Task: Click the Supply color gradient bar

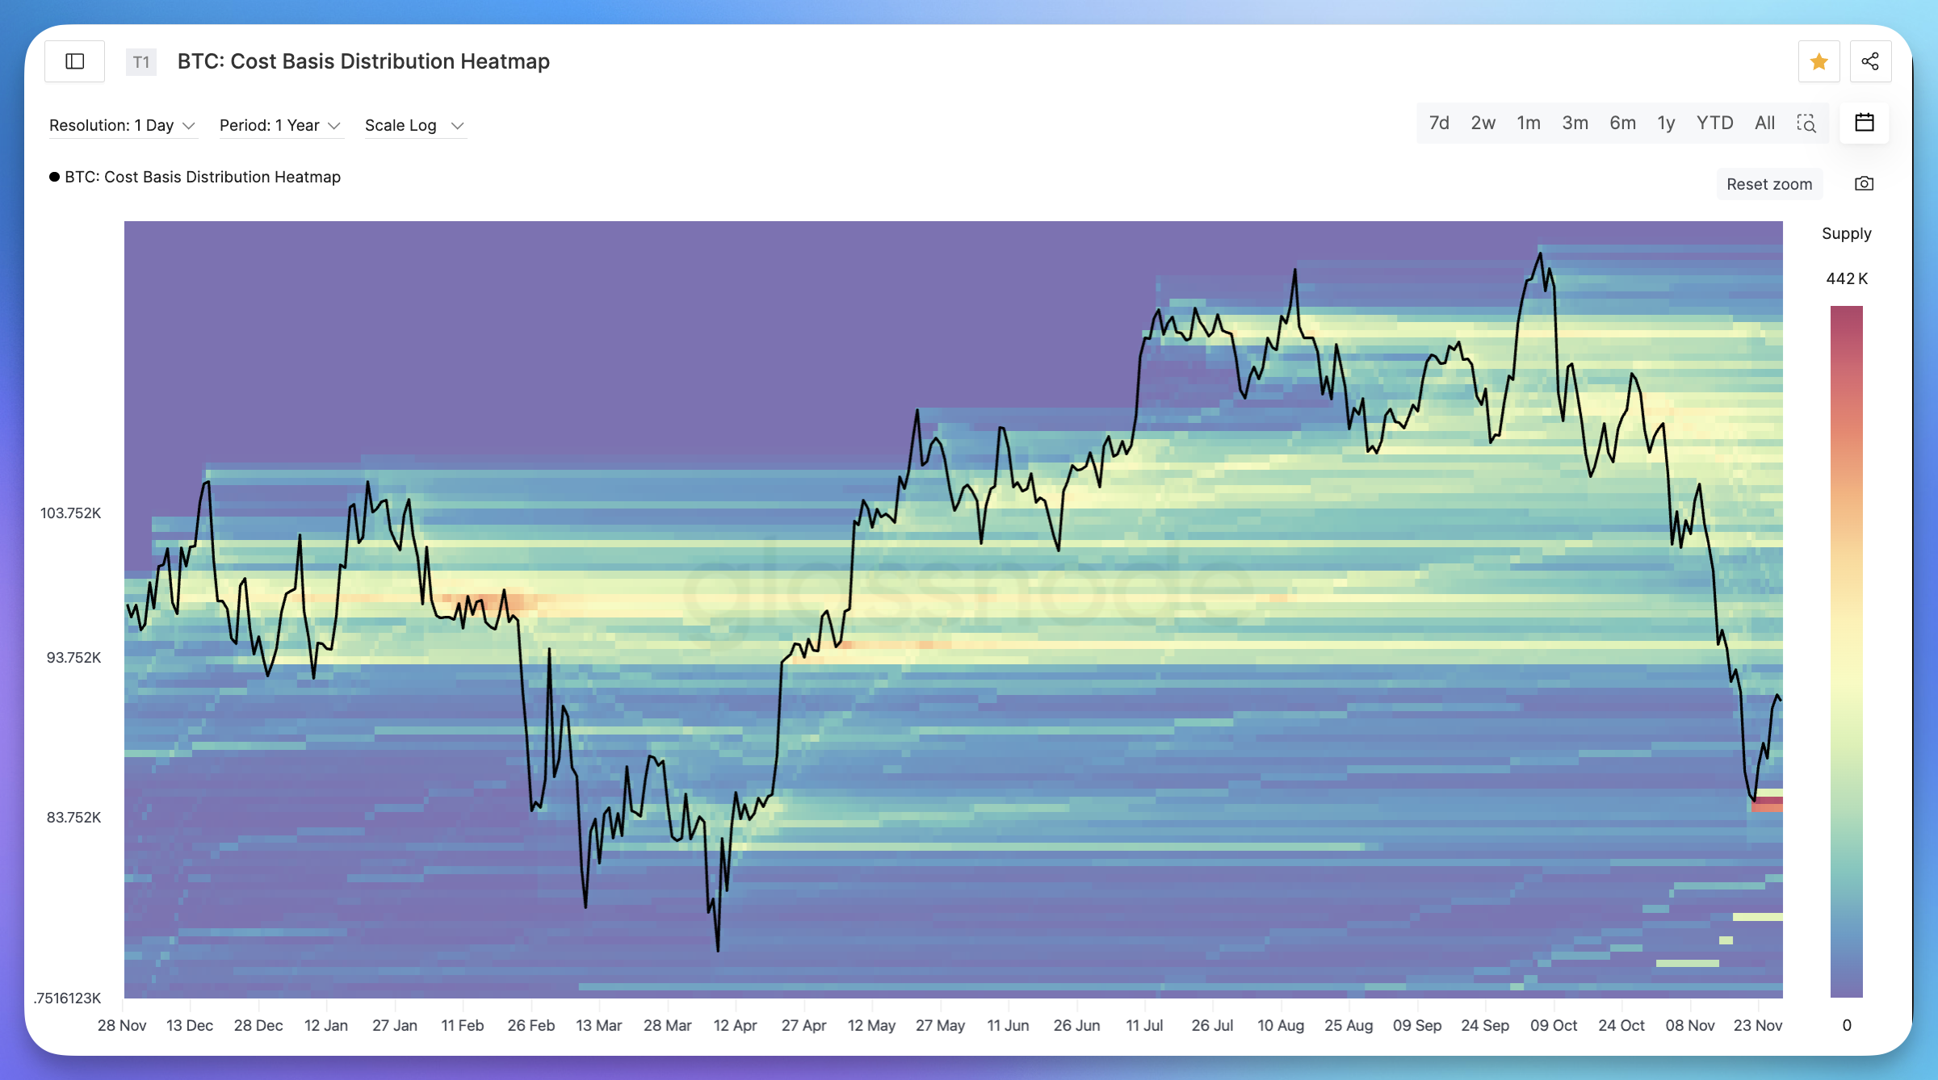Action: (1846, 651)
